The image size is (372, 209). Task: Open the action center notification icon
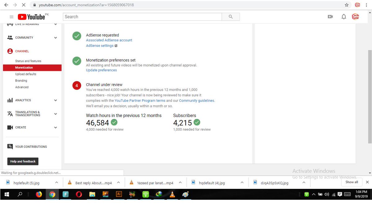point(340,194)
